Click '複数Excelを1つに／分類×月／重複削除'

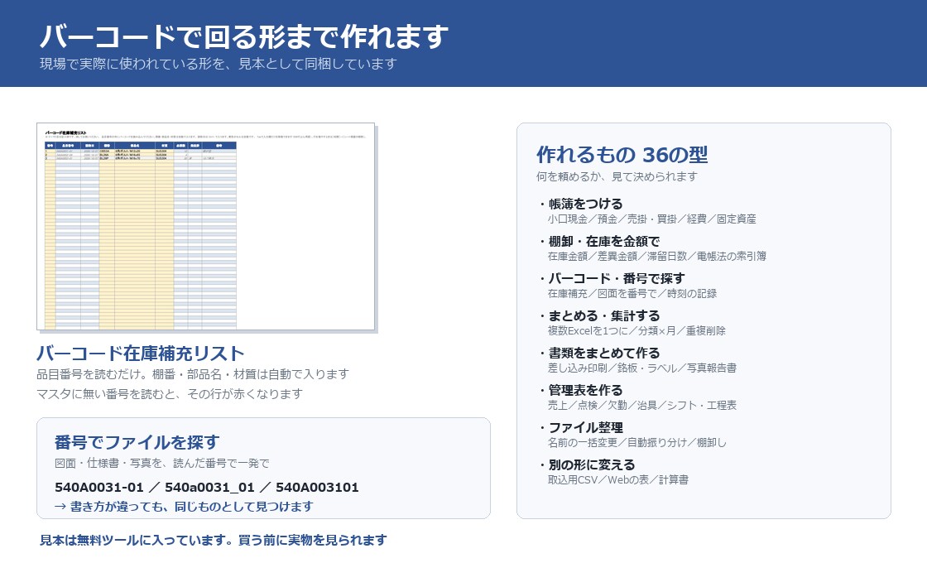click(636, 331)
